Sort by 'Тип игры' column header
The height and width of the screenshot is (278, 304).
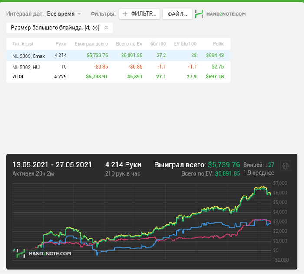23,44
